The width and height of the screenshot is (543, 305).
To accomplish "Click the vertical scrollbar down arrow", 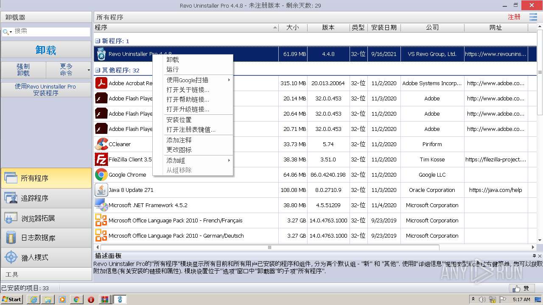I will click(x=540, y=241).
